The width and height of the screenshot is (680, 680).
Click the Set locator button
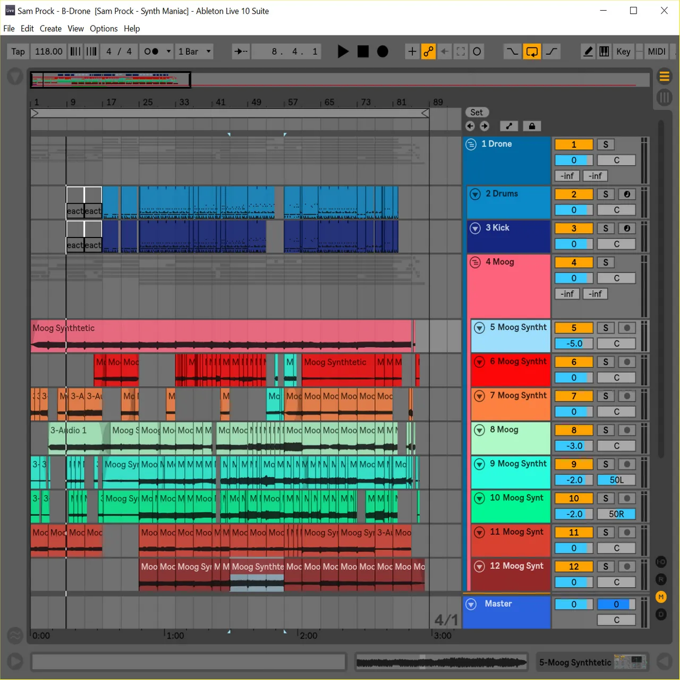477,112
